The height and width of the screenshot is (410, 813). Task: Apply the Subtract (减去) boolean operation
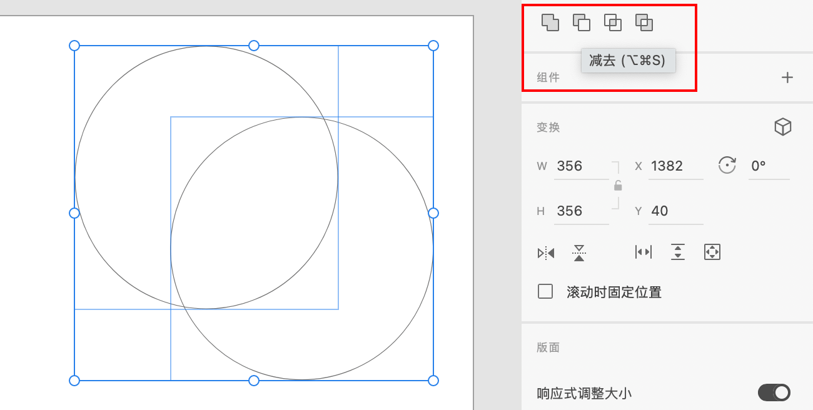582,22
